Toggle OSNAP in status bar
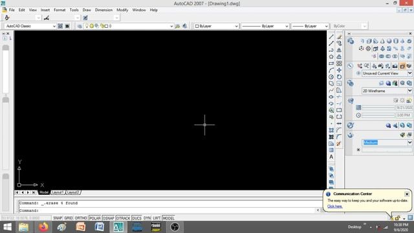This screenshot has height=233, width=414. (109, 218)
